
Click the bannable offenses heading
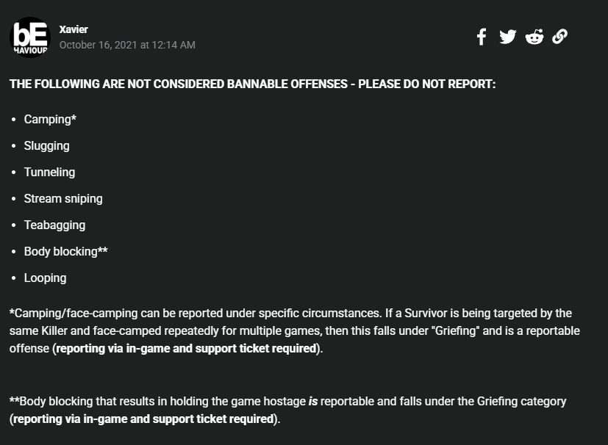252,84
